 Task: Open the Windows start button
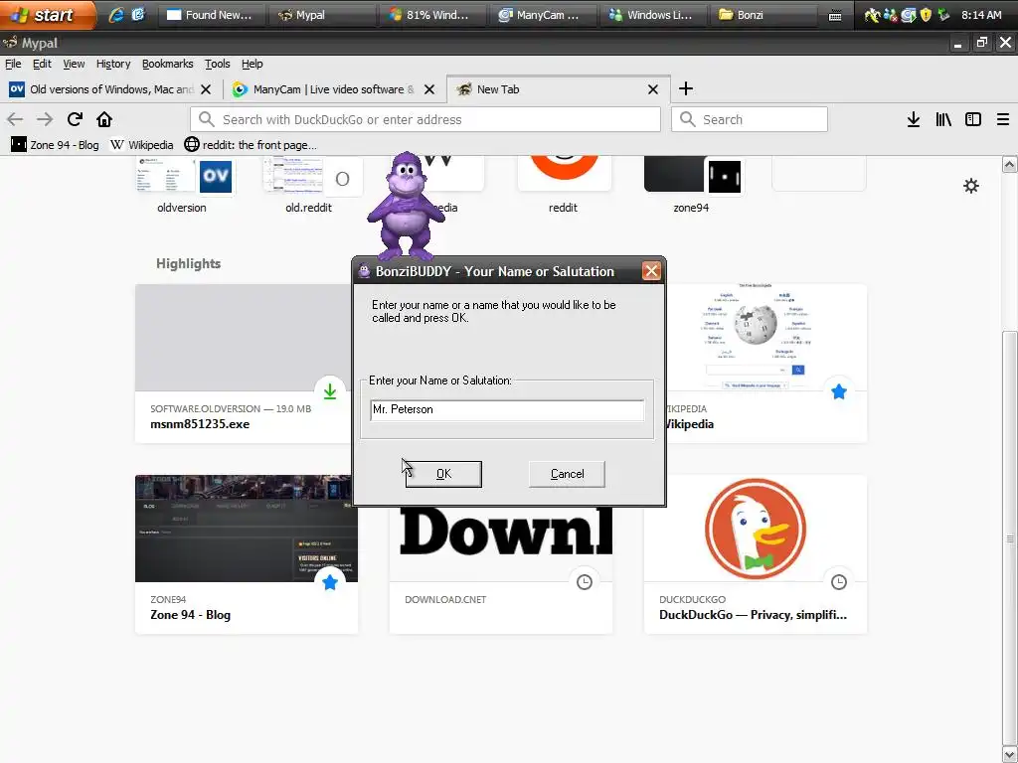coord(47,14)
